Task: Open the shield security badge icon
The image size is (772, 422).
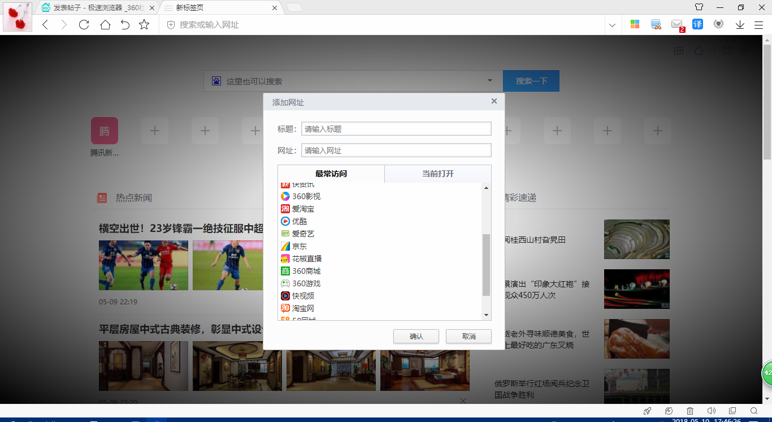Action: pyautogui.click(x=719, y=24)
